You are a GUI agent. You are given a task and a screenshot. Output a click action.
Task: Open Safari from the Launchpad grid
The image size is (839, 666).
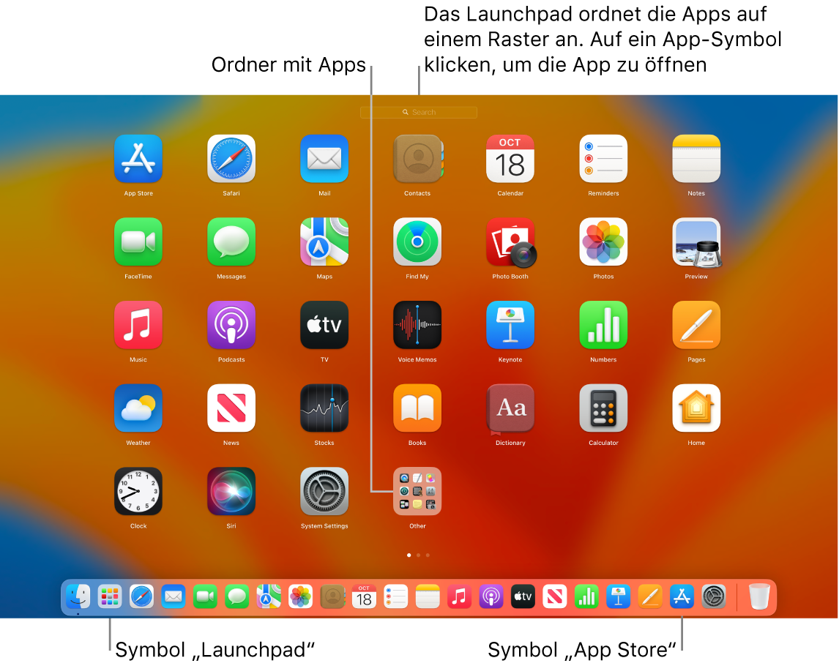[x=231, y=159]
